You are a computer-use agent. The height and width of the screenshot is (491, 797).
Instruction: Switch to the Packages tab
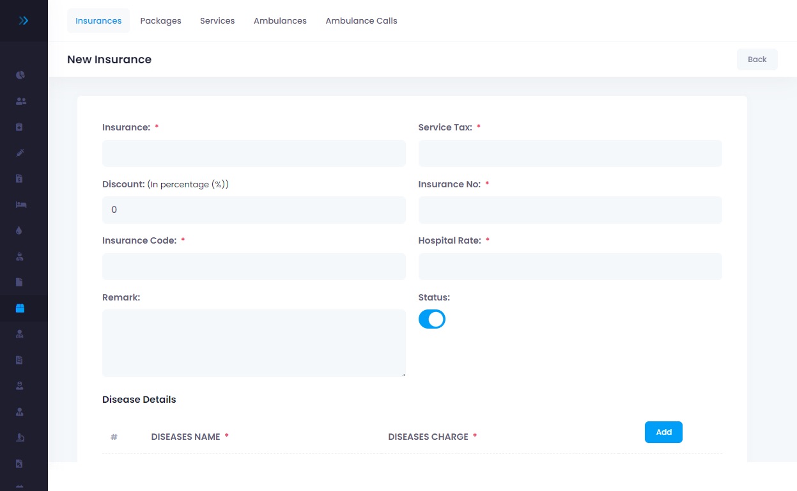(160, 21)
